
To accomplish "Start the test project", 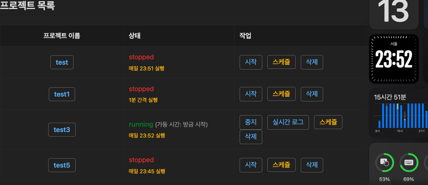I will tap(251, 62).
